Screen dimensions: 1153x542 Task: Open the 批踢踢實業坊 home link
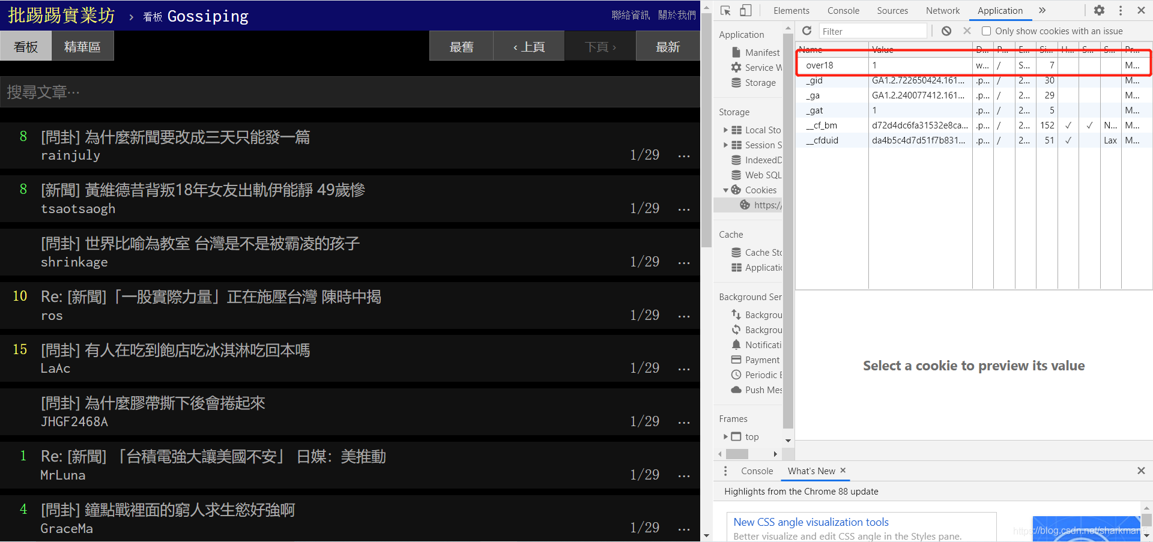[x=61, y=15]
